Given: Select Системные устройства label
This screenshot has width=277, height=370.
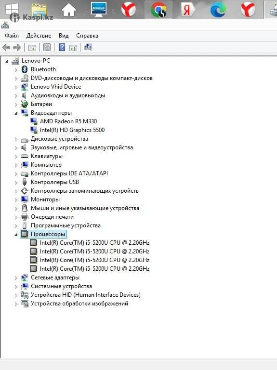Looking at the screenshot, I should coord(61,286).
